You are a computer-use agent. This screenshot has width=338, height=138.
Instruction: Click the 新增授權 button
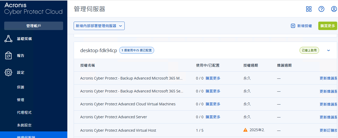point(301,26)
